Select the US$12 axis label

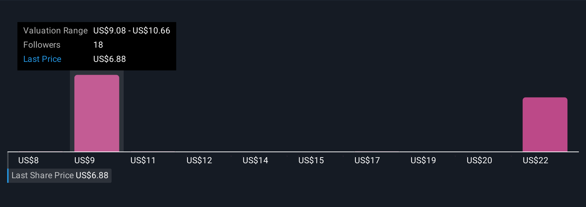[199, 160]
